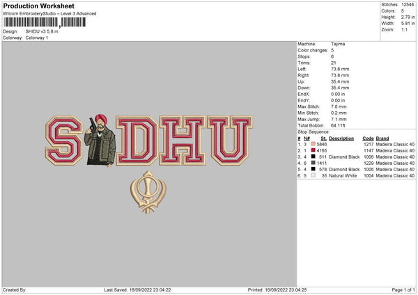This screenshot has height=295, width=418.
Task: Select the Down label in dimensions list
Action: click(x=304, y=88)
